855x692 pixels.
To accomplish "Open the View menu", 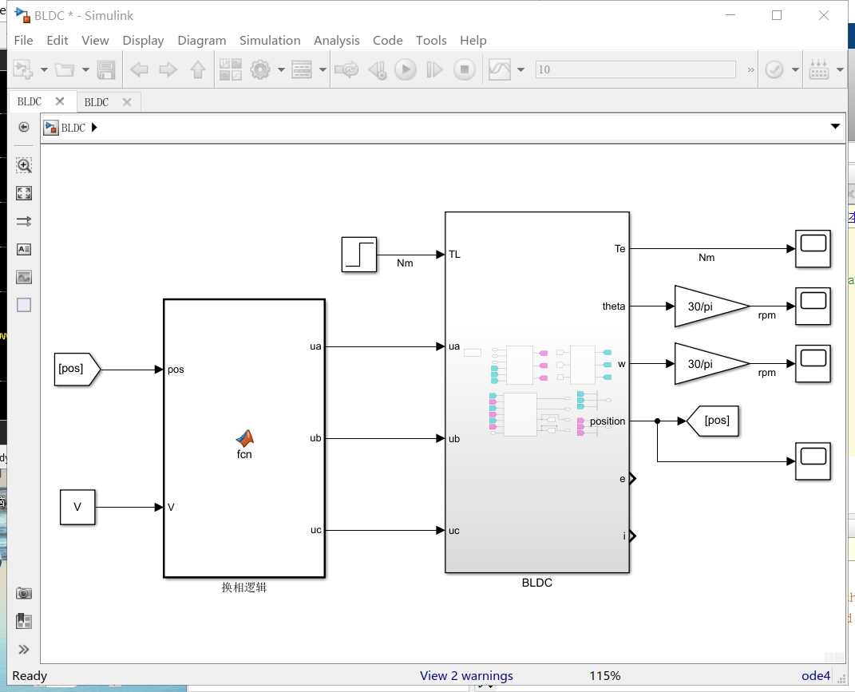I will point(96,41).
